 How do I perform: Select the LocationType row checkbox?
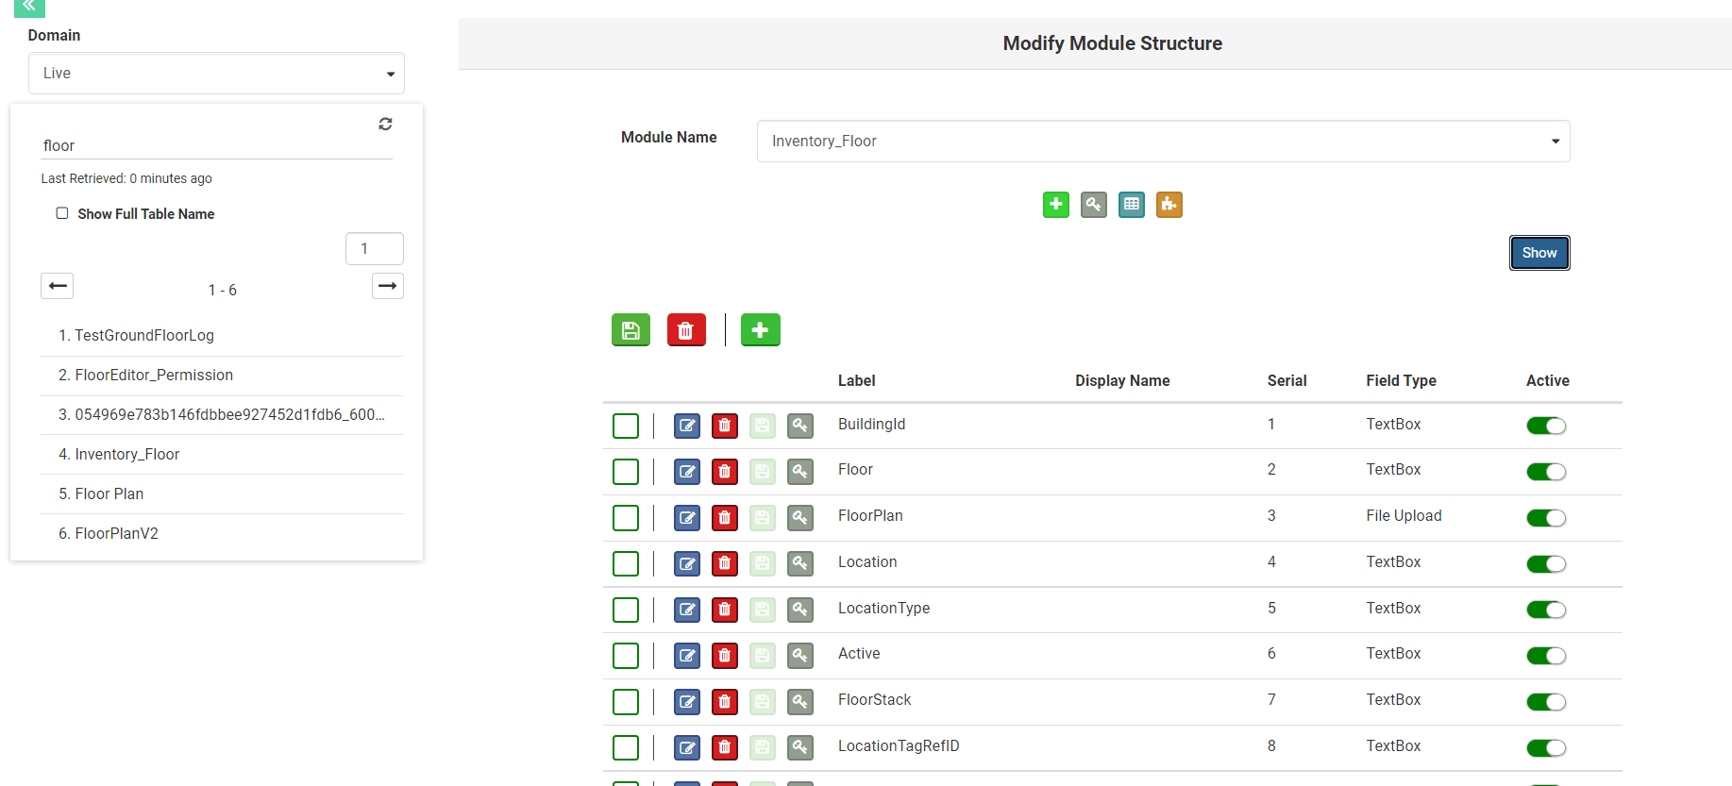[x=626, y=610]
